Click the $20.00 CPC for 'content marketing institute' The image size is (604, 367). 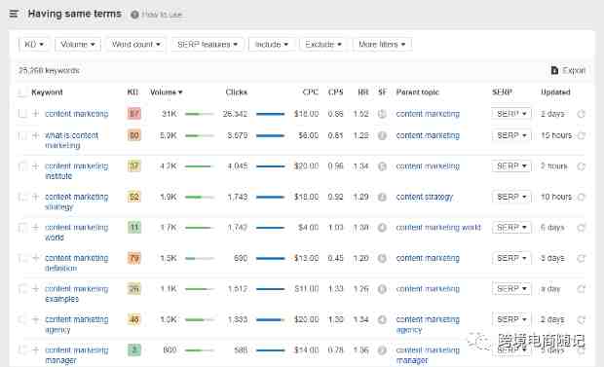tap(306, 166)
